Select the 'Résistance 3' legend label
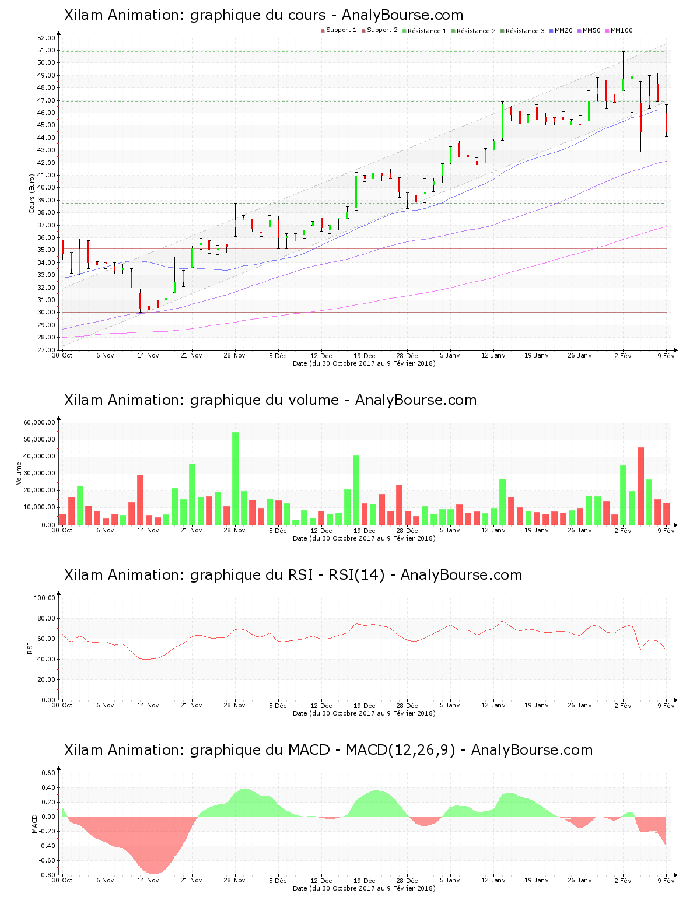Viewport: 700px width, 904px height. [525, 31]
